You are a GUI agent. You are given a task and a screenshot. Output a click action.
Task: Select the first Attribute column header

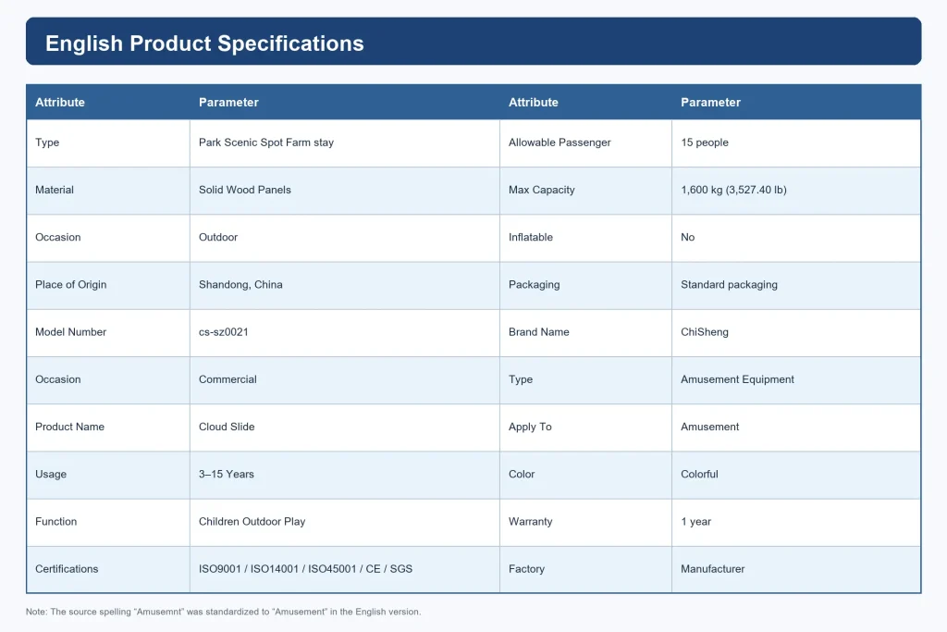108,102
